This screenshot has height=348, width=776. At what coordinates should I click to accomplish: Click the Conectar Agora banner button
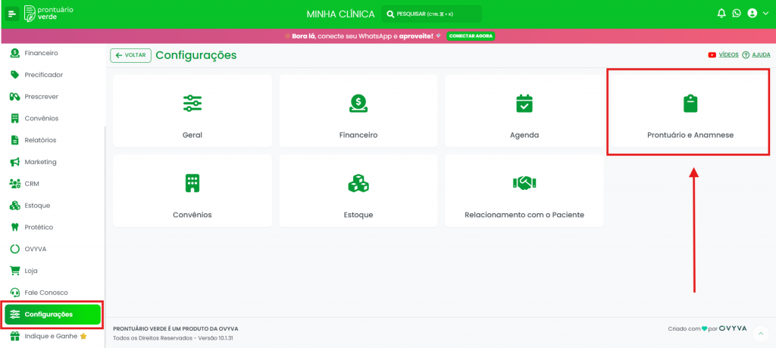click(x=471, y=36)
